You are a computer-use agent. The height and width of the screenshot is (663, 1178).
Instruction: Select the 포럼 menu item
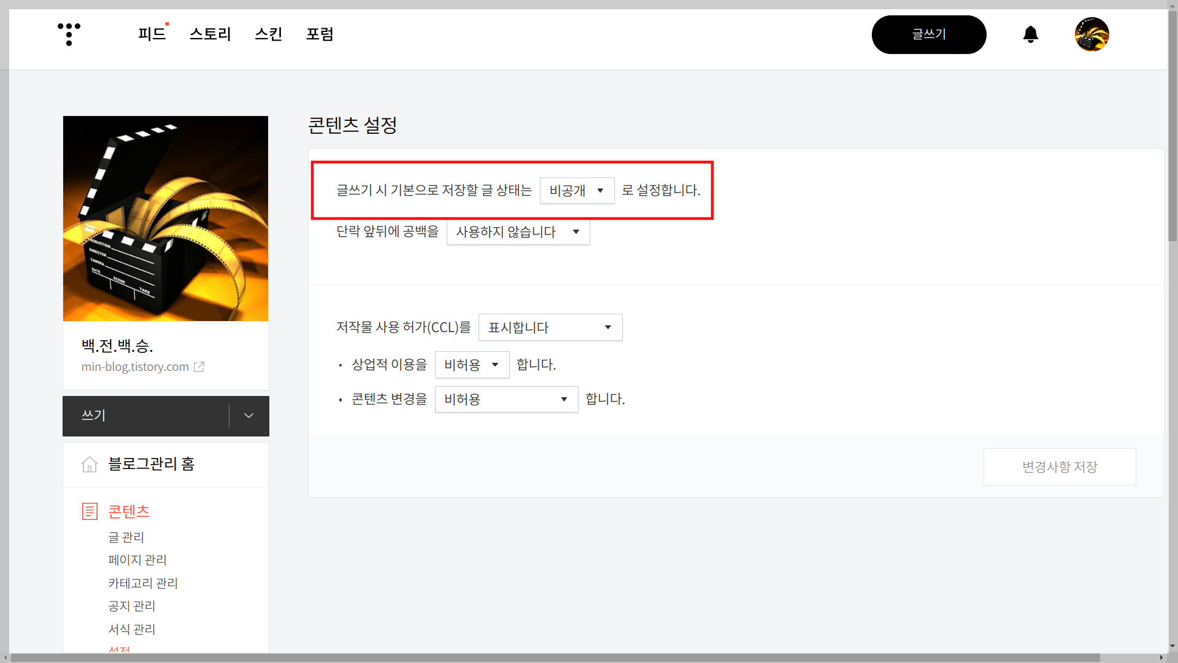click(319, 34)
